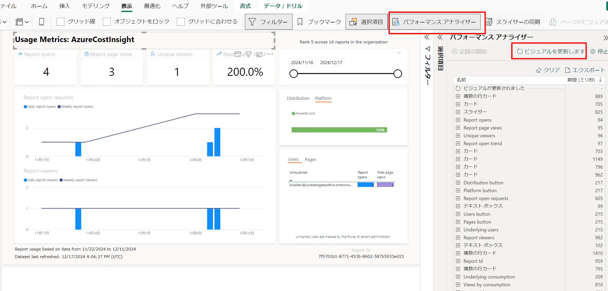Open the Selection pane button
Screen dimensions: 608x291
click(366, 22)
